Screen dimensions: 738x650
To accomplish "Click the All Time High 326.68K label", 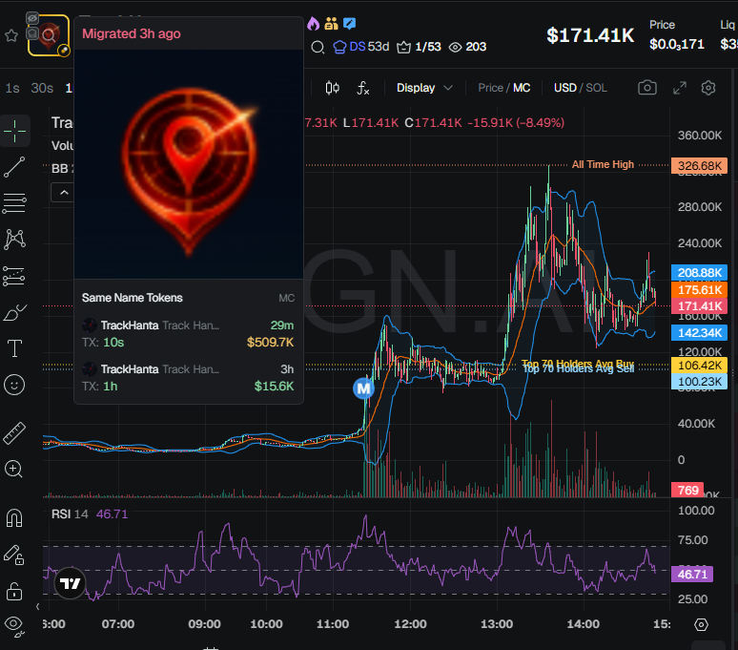I will 699,166.
